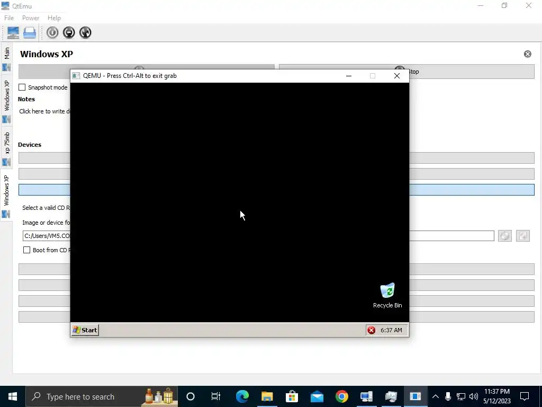Viewport: 542px width, 407px height.
Task: Click the volume speaker tray icon
Action: (474, 396)
